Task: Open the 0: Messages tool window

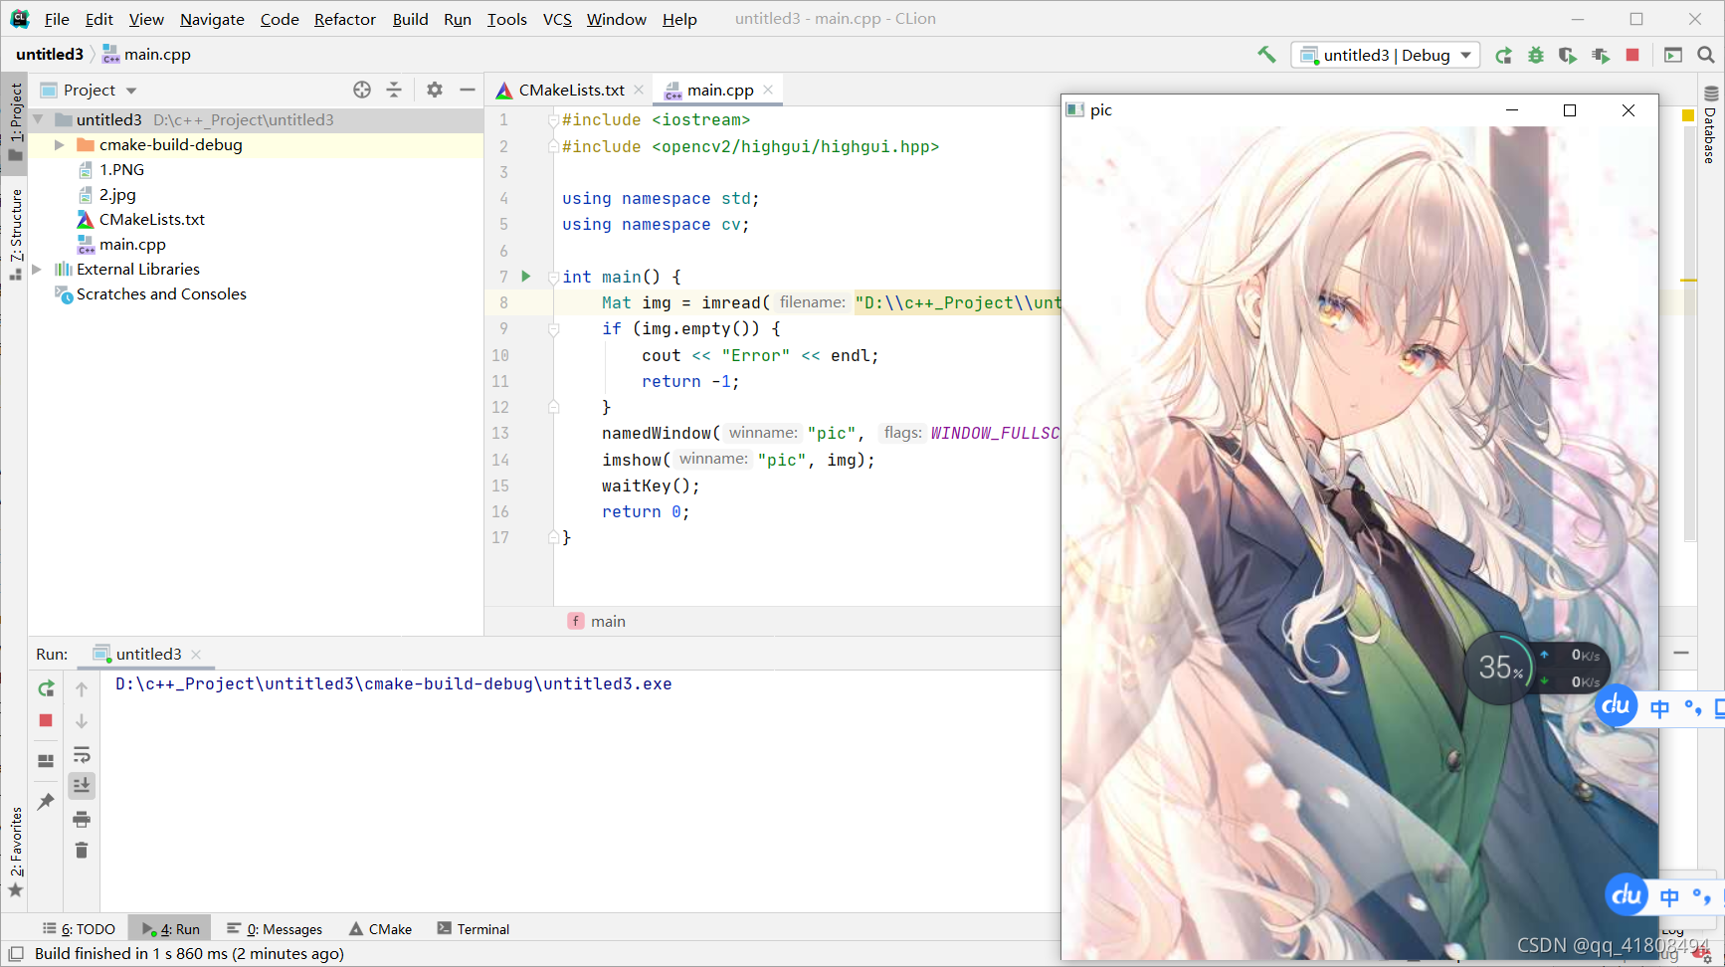Action: [x=275, y=928]
